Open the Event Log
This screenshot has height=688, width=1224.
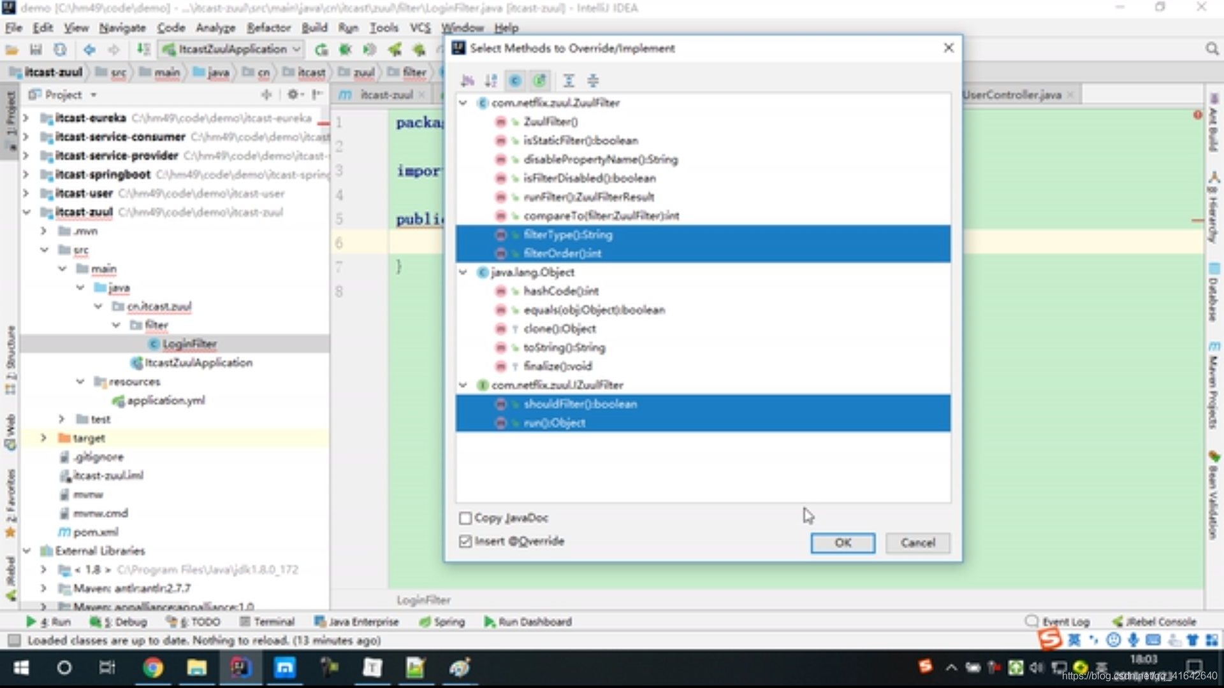(x=1058, y=622)
